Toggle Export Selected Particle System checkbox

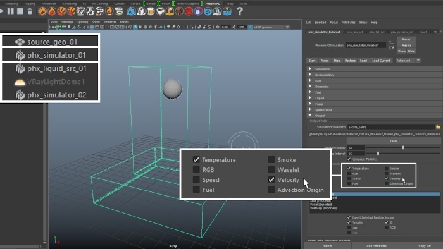click(349, 217)
